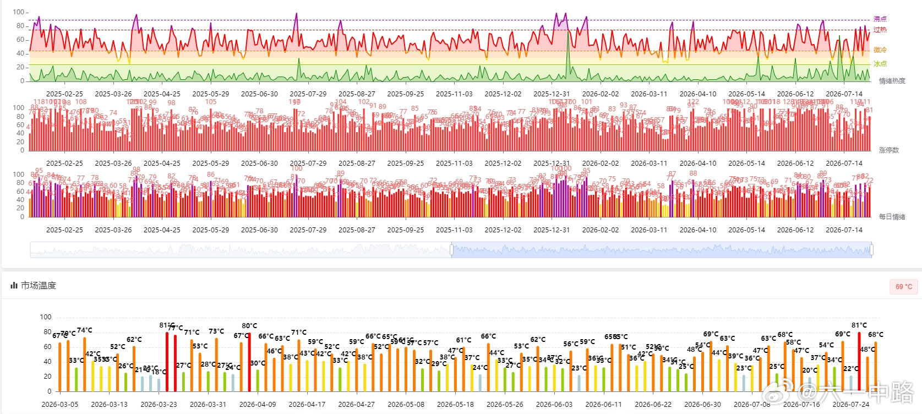Select the 2026-06-11 date on the temperature axis
This screenshot has width=922, height=414.
pos(604,404)
